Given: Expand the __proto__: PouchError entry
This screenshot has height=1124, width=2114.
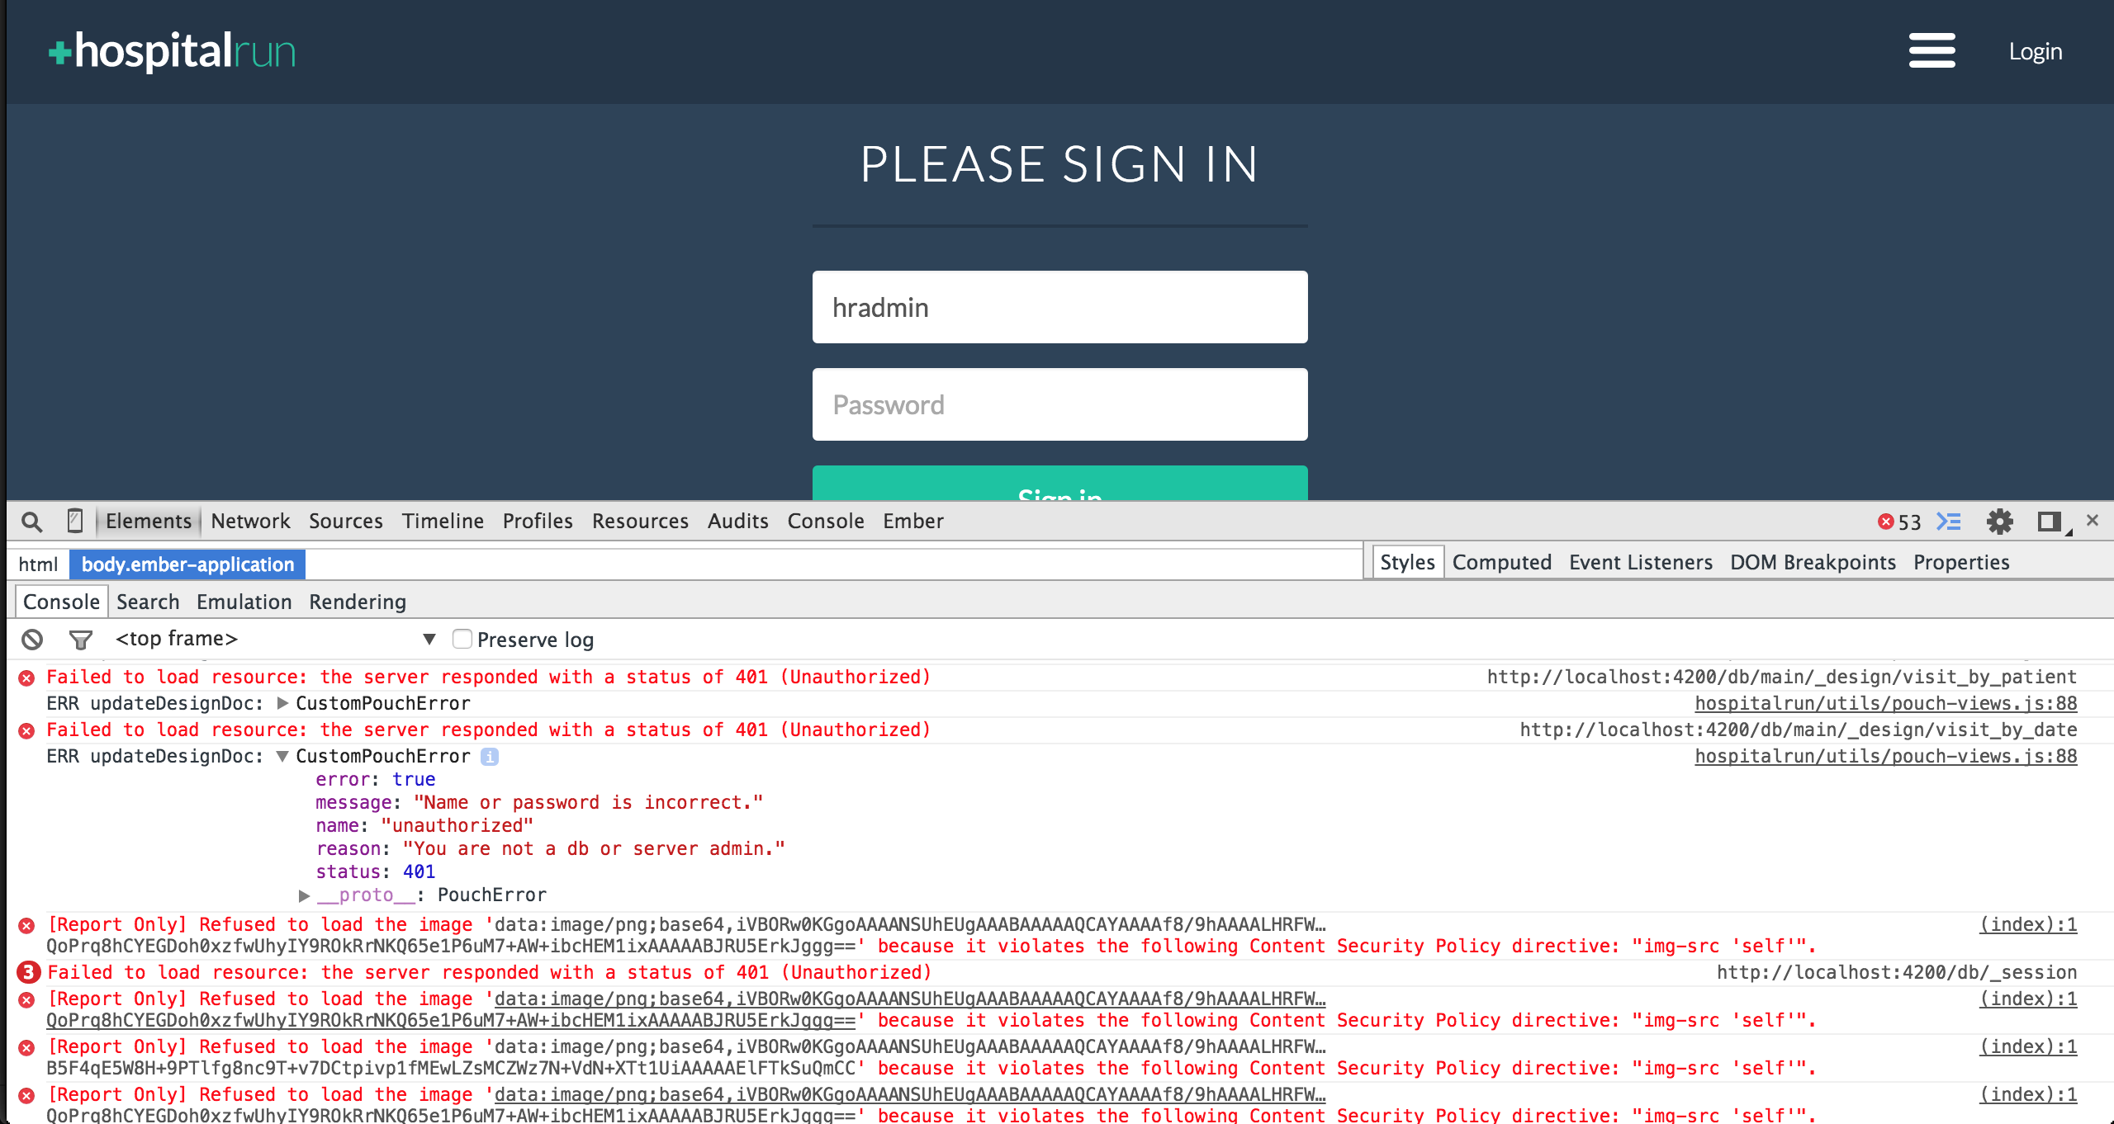Looking at the screenshot, I should click(304, 895).
